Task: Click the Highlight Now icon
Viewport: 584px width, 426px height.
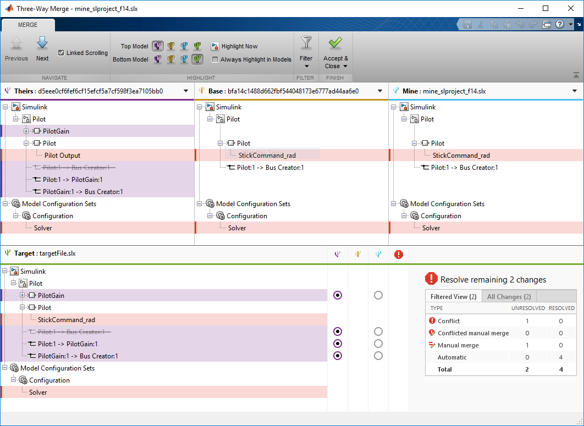Action: [215, 46]
